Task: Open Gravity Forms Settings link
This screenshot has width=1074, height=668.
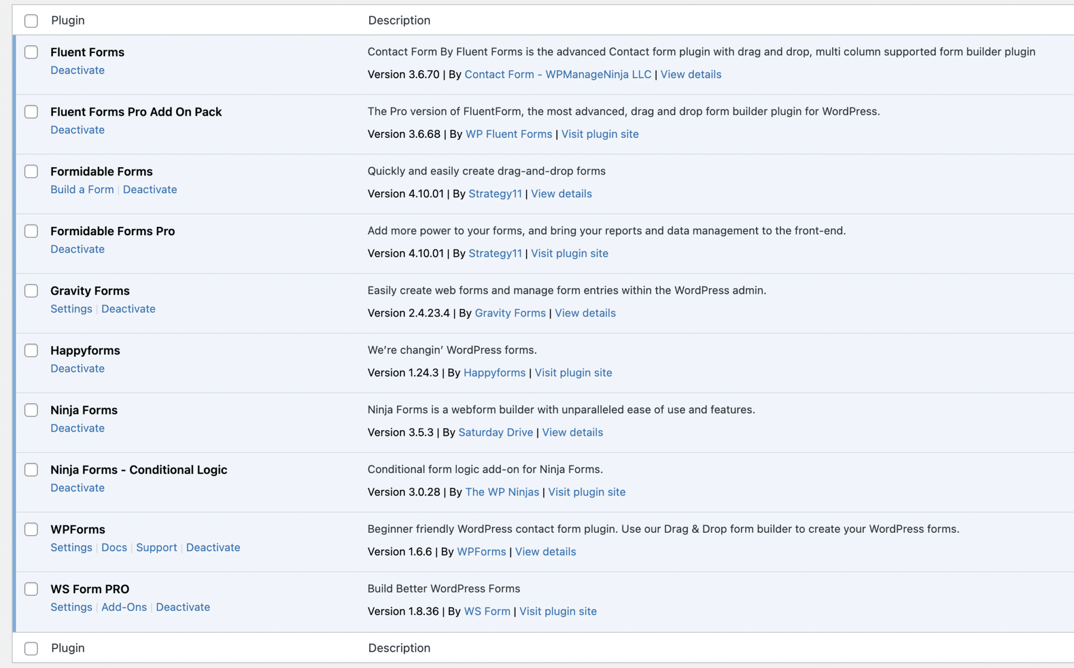Action: (71, 309)
